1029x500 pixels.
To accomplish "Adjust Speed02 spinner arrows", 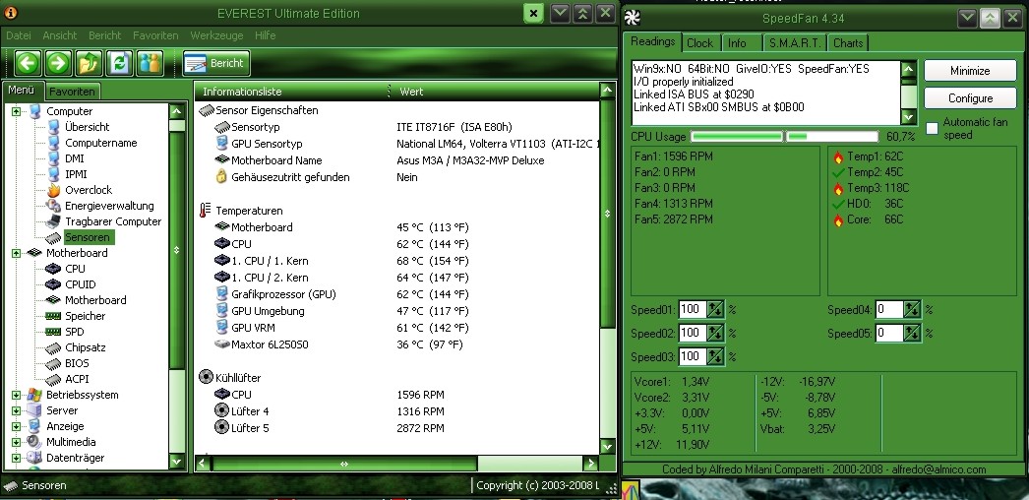I will coord(715,334).
